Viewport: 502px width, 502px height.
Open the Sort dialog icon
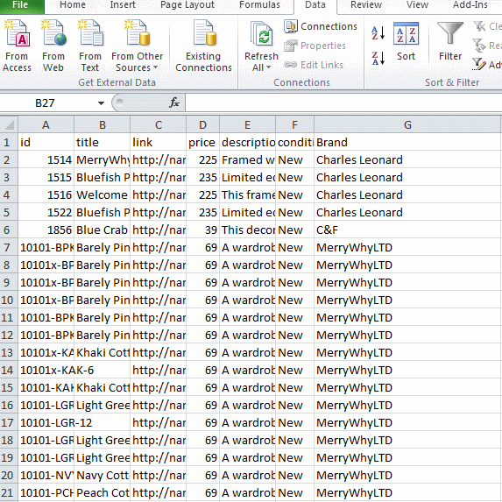406,33
